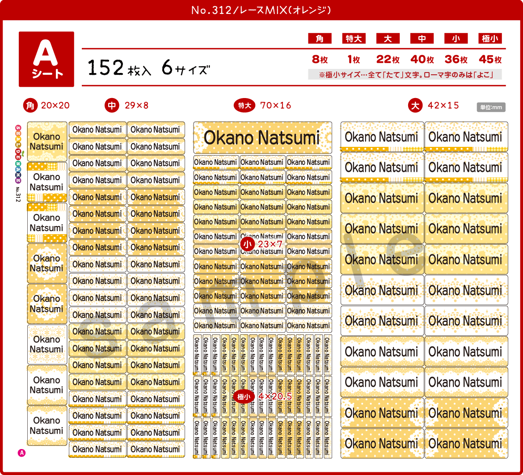Click the "20×20" dimension text

55,106
